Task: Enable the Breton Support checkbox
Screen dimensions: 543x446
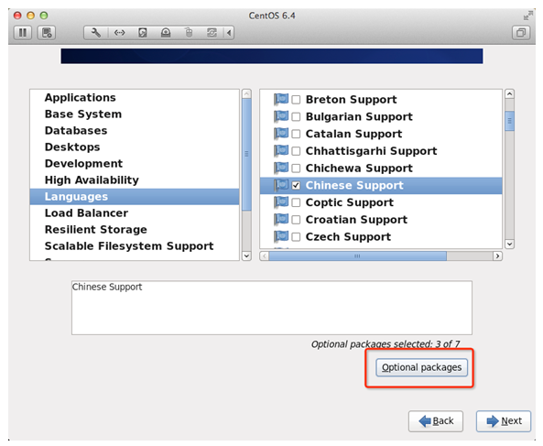Action: 296,100
